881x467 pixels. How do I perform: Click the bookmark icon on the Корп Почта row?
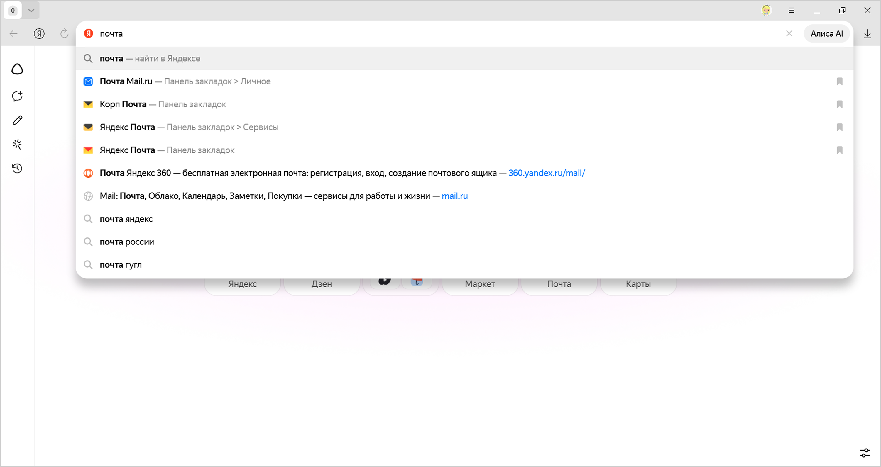pyautogui.click(x=839, y=104)
